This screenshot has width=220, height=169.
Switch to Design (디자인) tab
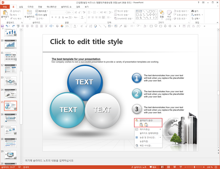30,7
